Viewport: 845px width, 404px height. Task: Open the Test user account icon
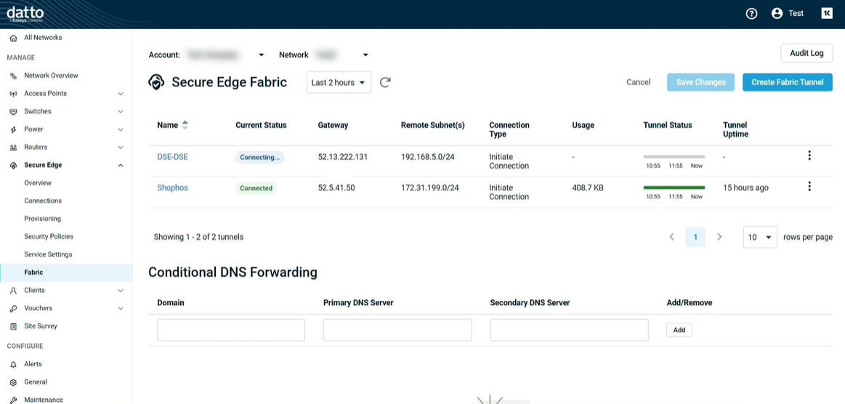(x=777, y=14)
